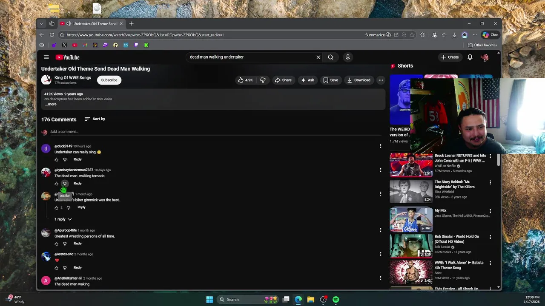Open options for @kretos-s4c's comment
This screenshot has width=545, height=306.
(380, 254)
